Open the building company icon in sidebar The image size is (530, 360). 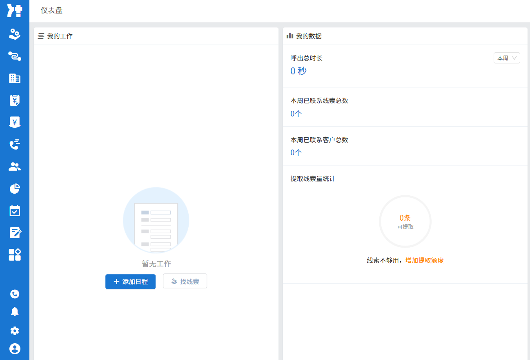click(x=15, y=78)
